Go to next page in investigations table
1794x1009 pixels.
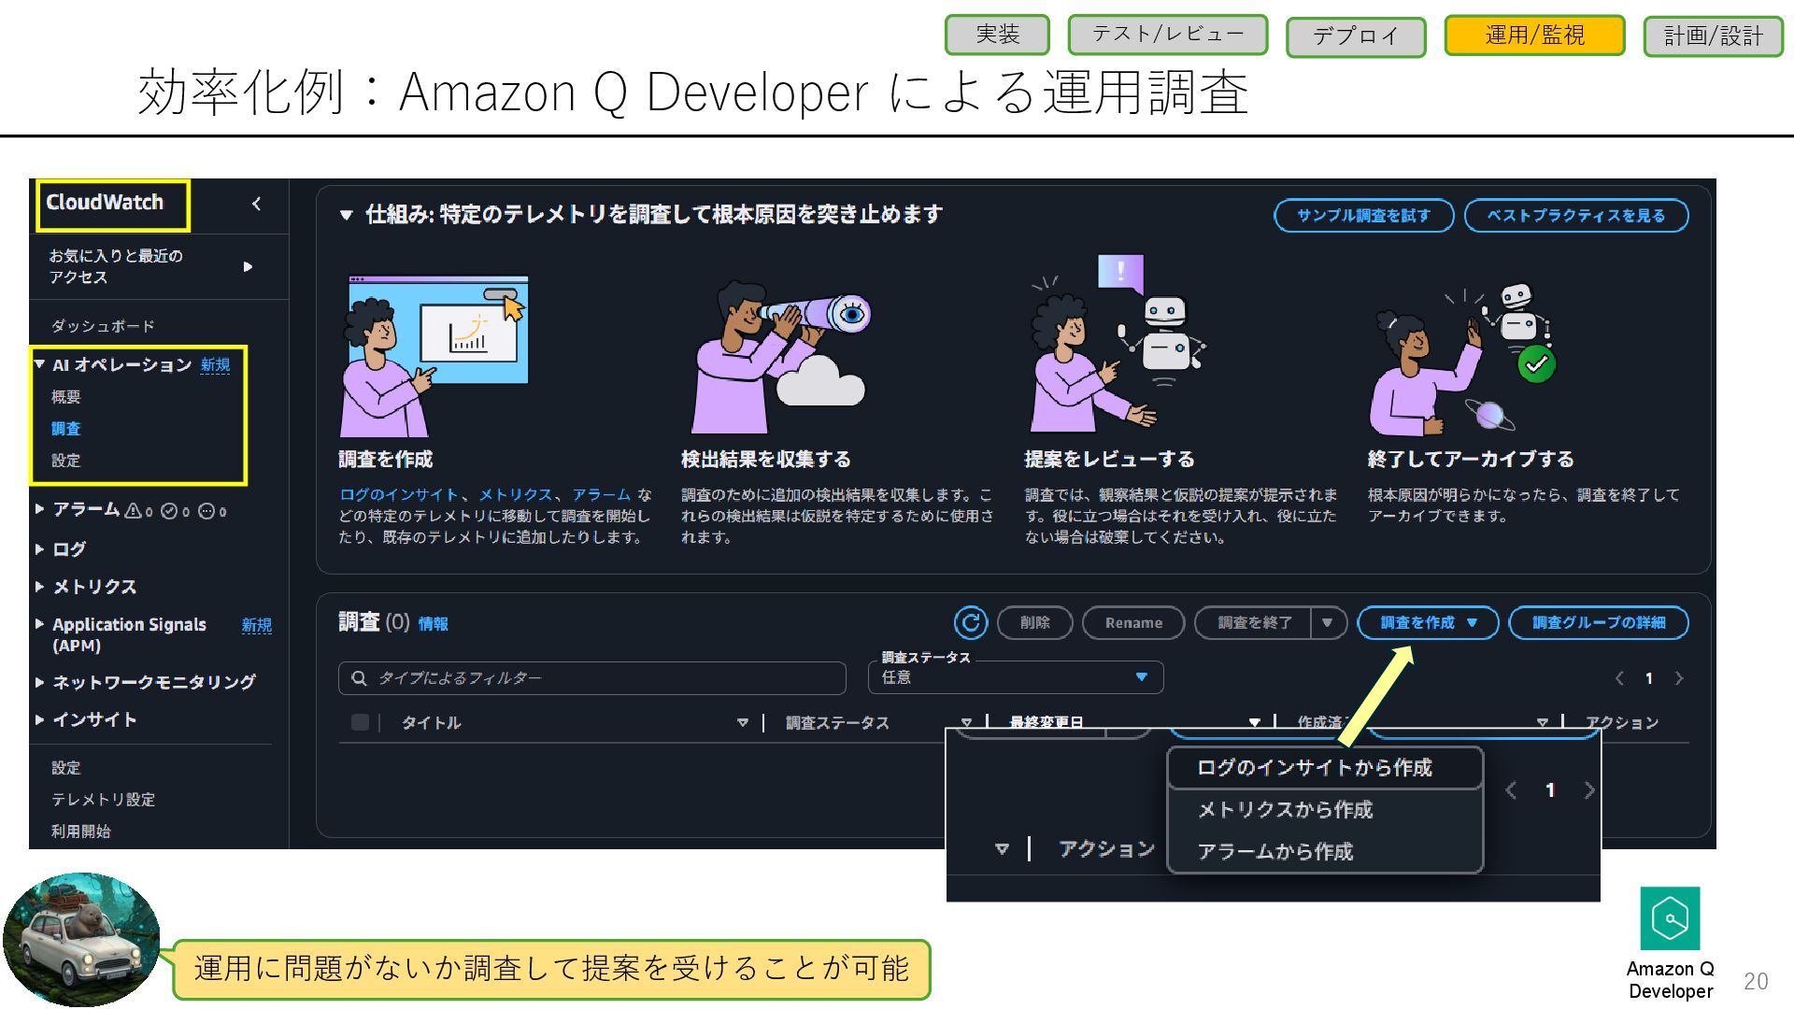point(1679,678)
